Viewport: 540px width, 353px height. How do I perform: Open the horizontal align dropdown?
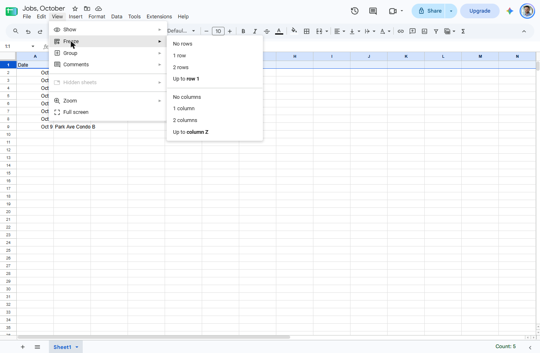(339, 31)
